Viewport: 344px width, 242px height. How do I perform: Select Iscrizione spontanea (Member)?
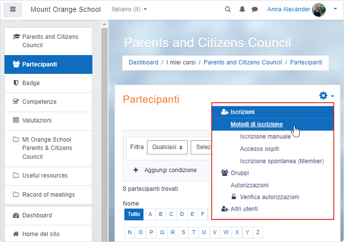point(282,161)
